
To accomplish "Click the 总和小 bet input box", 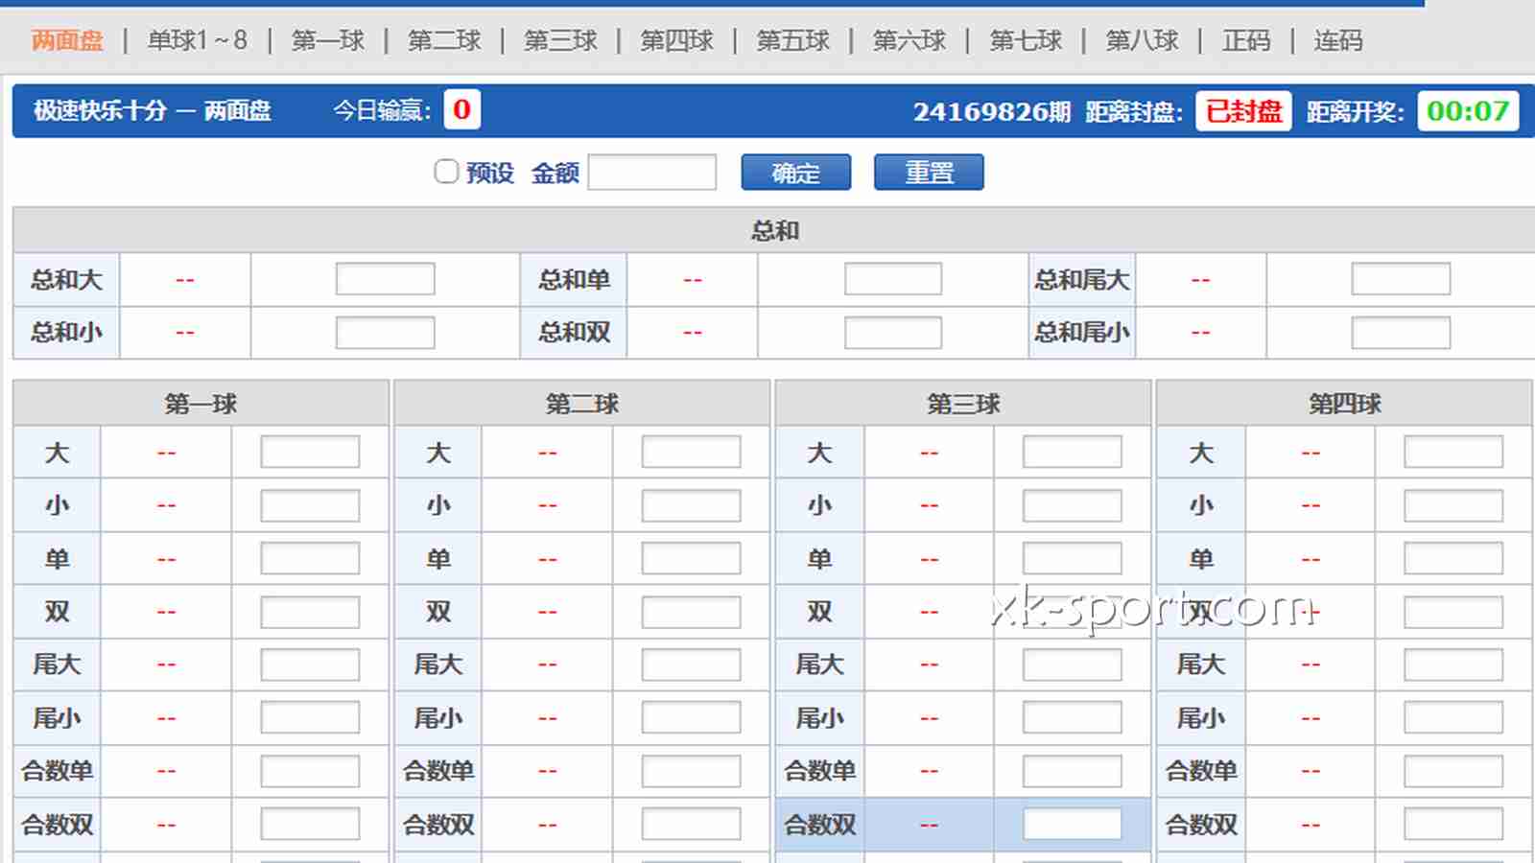I will 385,333.
